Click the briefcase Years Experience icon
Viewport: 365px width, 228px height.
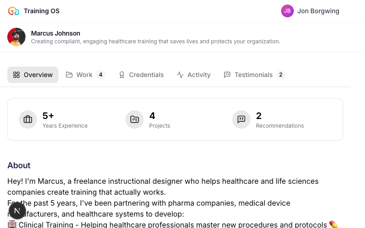[x=28, y=119]
